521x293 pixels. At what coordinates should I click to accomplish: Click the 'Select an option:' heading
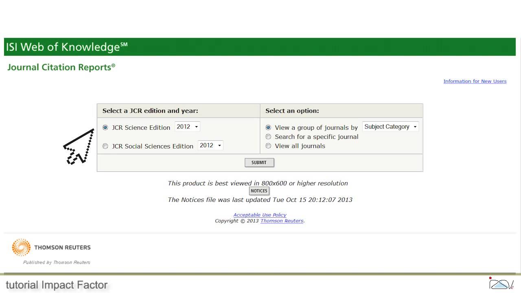coord(292,111)
